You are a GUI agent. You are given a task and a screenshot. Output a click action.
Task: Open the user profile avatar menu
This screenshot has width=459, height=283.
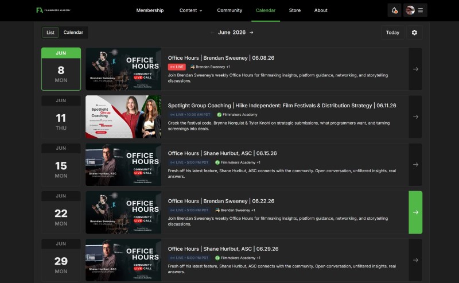[x=410, y=10]
